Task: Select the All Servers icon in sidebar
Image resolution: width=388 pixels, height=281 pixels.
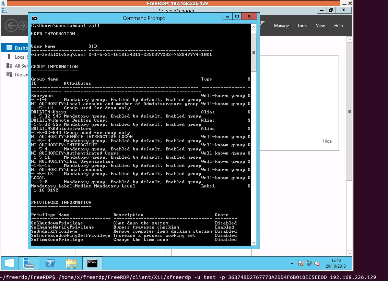Action: click(x=9, y=65)
